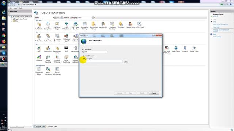Open Firefox from the taskbar
Image resolution: width=234 pixels, height=131 pixels.
tap(4, 41)
